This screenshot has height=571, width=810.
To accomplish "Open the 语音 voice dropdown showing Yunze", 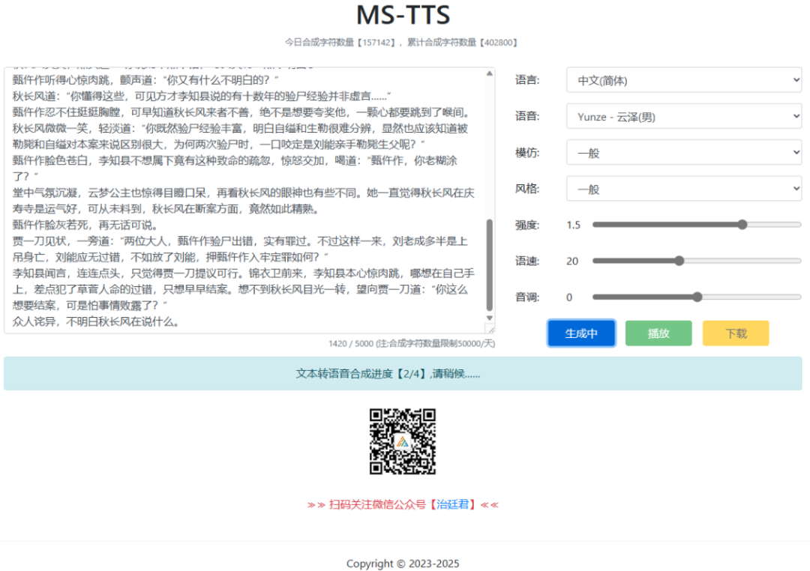I will pyautogui.click(x=682, y=116).
